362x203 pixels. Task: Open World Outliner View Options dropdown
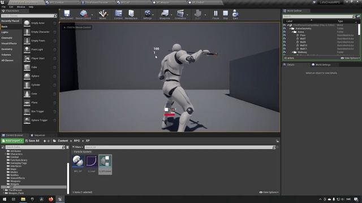350,58
